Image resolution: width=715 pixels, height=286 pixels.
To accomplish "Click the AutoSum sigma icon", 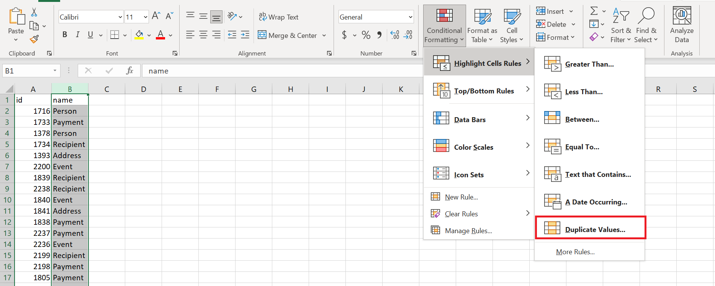I will tap(594, 11).
